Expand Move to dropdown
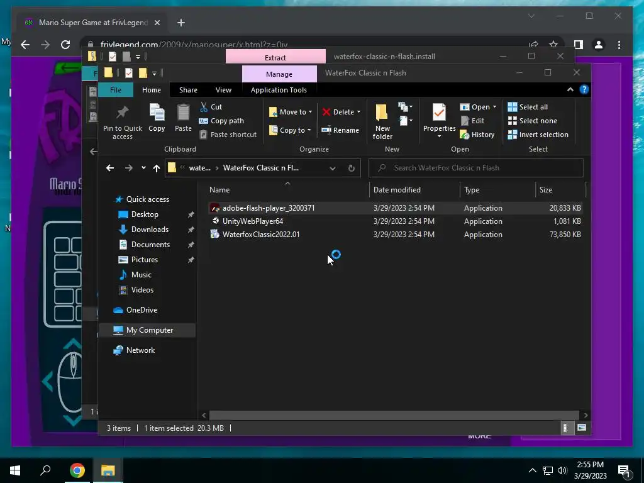The width and height of the screenshot is (644, 483). [x=310, y=112]
